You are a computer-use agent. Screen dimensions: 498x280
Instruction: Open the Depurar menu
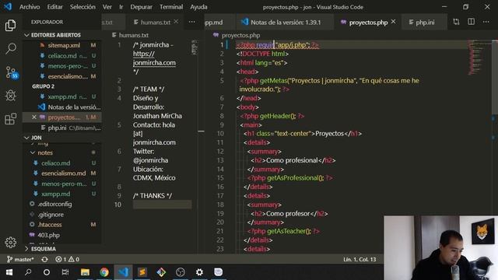[141, 7]
